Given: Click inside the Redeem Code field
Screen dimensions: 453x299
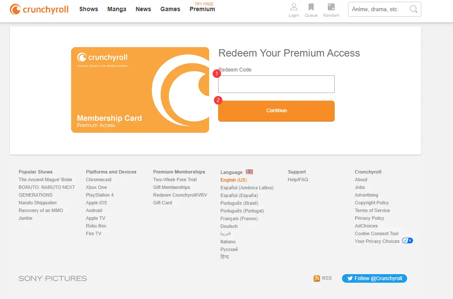Looking at the screenshot, I should [276, 84].
